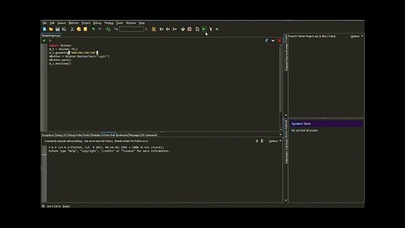Close the editor with the red X
The width and height of the screenshot is (405, 228).
tap(280, 41)
